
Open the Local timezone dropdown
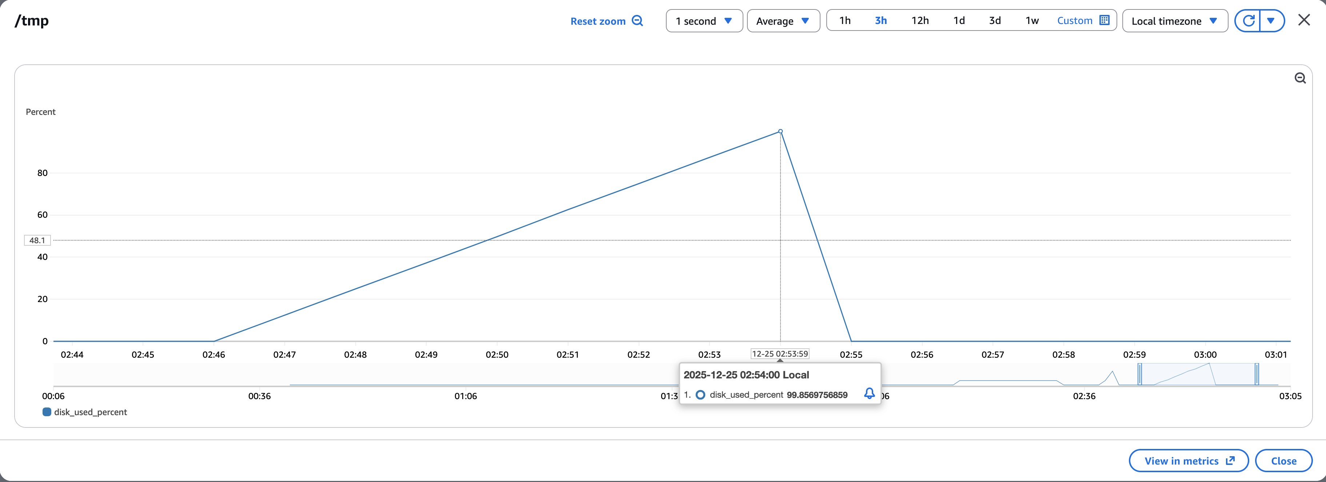(x=1174, y=21)
